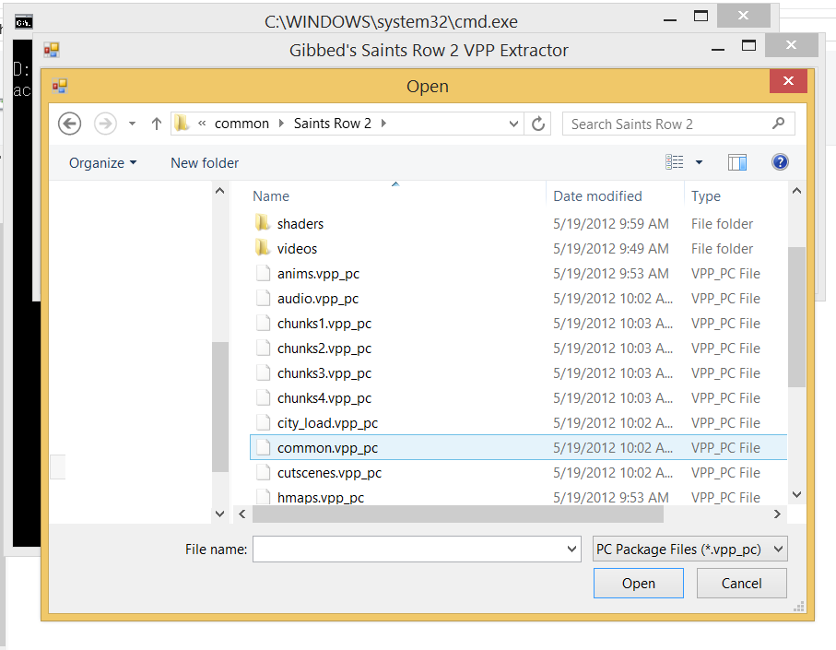Select cutscenes.vpp_pc file
Screen dimensions: 836x650
tap(518, 472)
